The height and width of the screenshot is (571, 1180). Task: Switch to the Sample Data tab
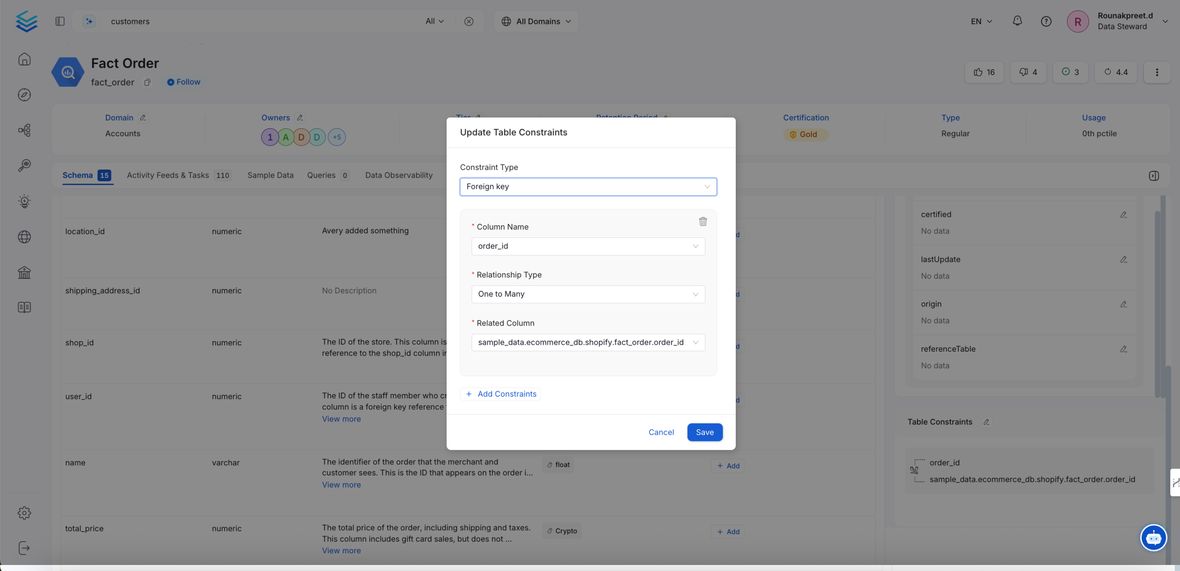(270, 175)
